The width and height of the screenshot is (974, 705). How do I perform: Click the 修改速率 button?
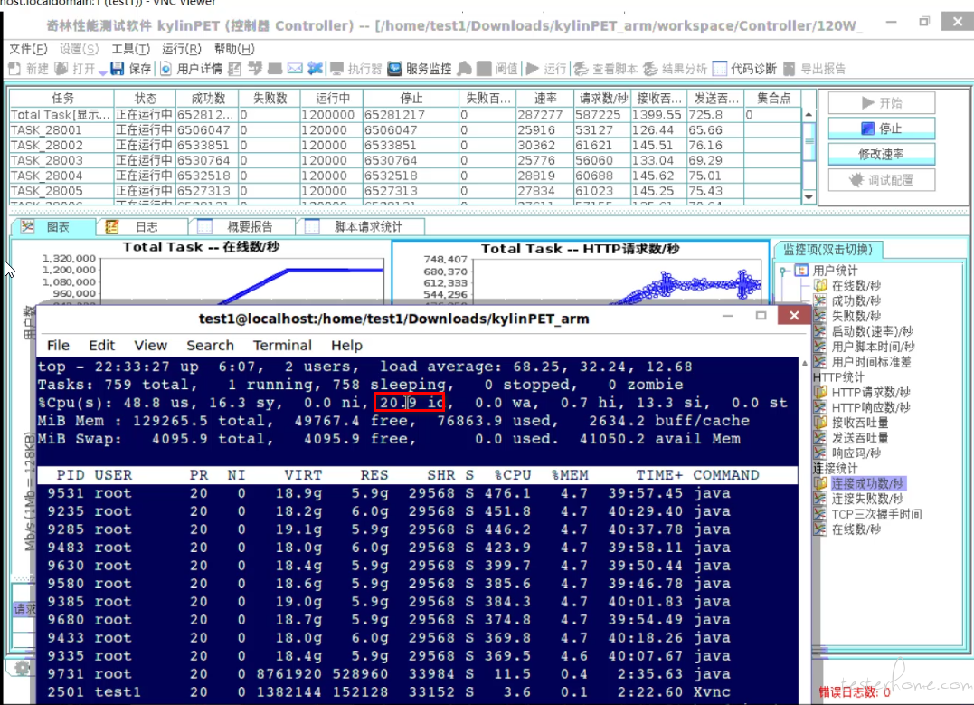pyautogui.click(x=882, y=154)
